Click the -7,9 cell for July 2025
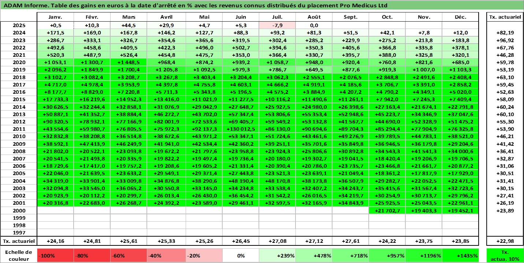The height and width of the screenshot is (263, 524). tap(277, 25)
